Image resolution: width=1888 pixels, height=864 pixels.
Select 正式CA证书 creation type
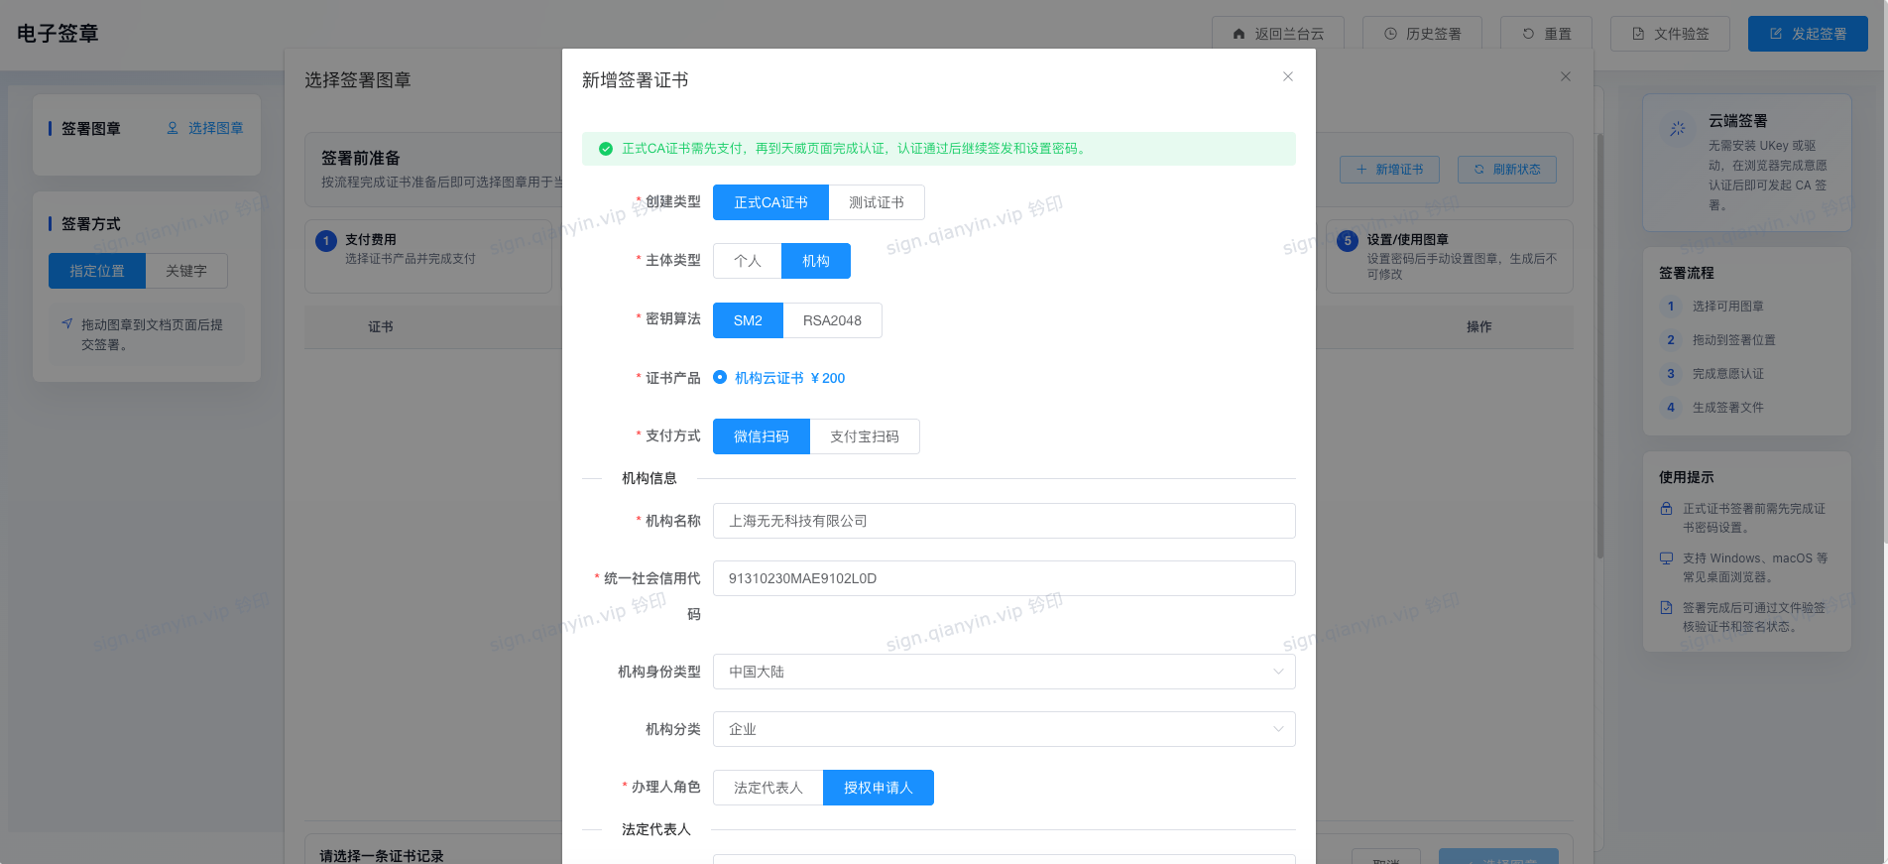(770, 202)
